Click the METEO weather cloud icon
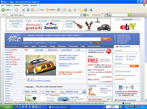147x109 pixels. [x=62, y=92]
